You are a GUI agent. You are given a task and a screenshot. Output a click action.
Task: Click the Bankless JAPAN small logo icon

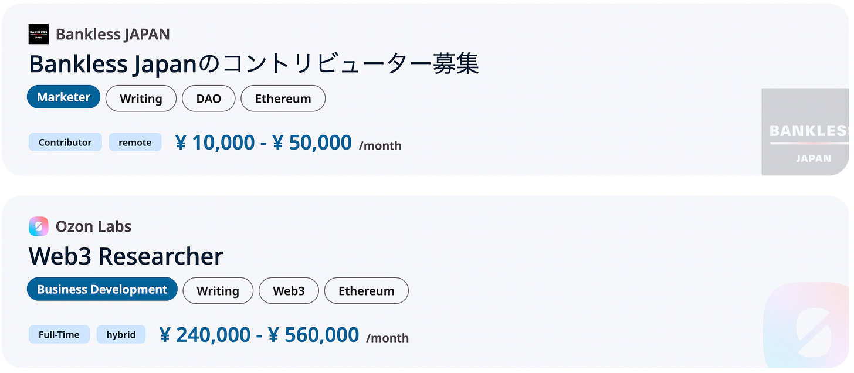click(x=39, y=34)
